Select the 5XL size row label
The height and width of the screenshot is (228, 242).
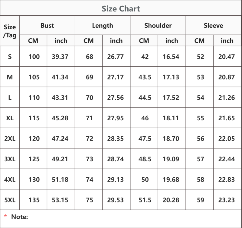coord(10,200)
